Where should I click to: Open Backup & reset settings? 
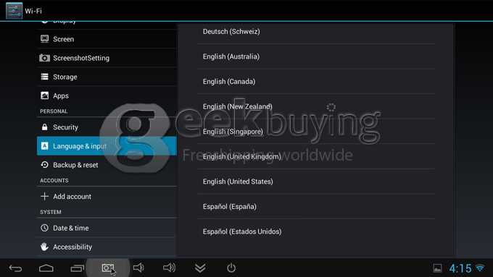(x=107, y=165)
